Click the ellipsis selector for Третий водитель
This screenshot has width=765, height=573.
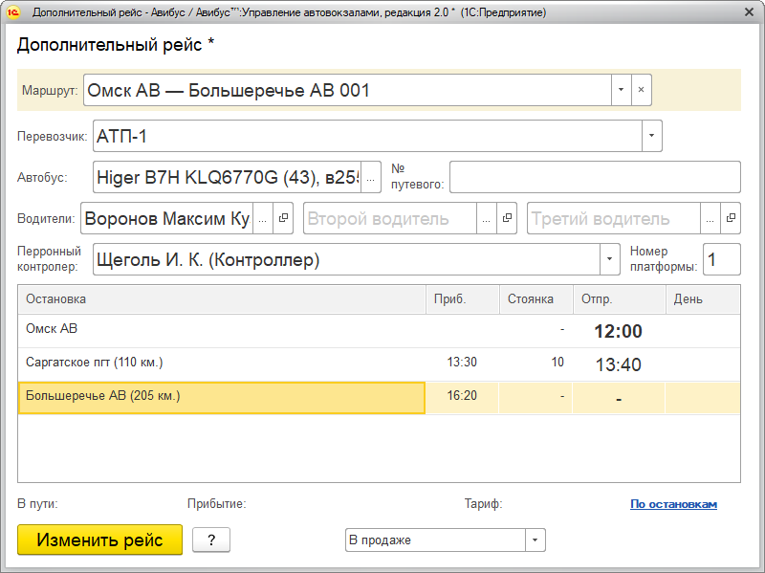[x=710, y=218]
